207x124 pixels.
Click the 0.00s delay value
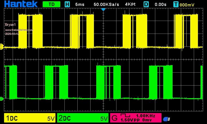point(160,4)
